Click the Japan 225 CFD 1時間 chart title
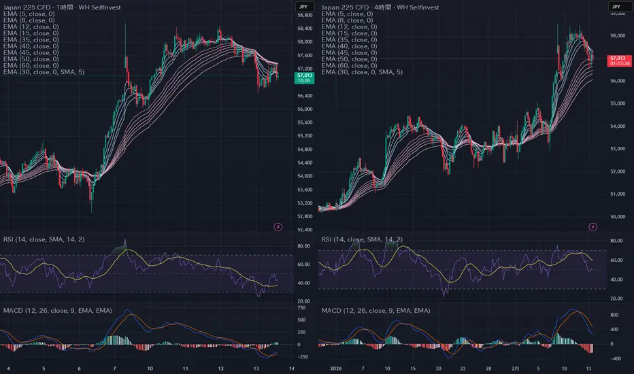 (x=61, y=7)
